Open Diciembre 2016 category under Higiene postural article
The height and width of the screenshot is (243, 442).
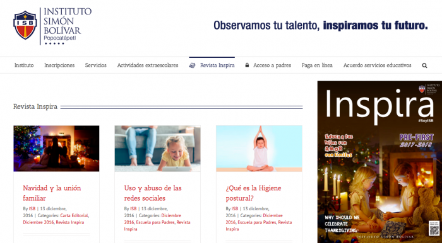click(x=254, y=219)
